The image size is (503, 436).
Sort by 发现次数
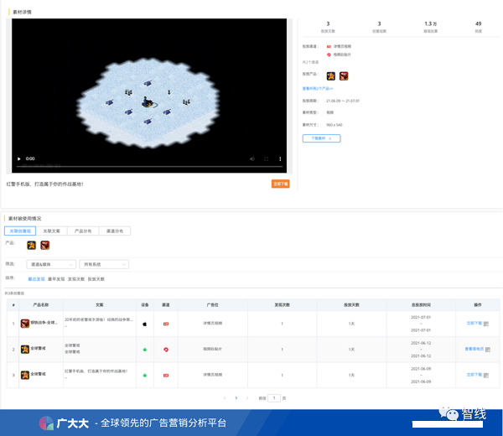click(76, 279)
